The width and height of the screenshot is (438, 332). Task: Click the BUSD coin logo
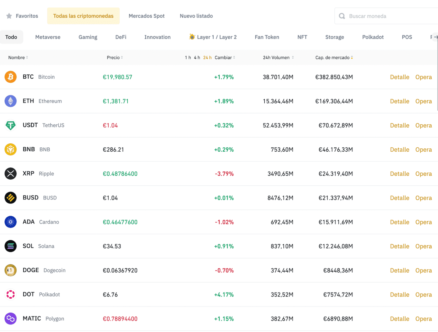pos(10,198)
